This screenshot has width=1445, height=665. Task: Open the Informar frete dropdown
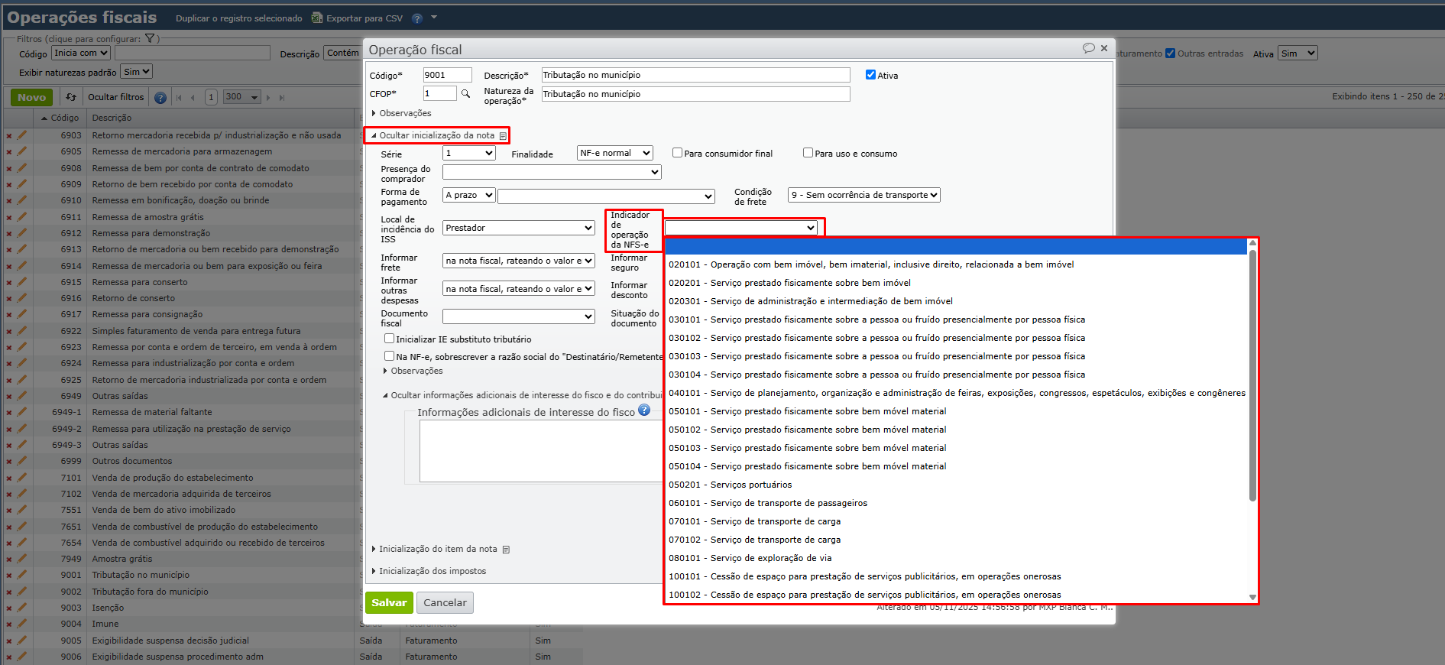click(519, 261)
